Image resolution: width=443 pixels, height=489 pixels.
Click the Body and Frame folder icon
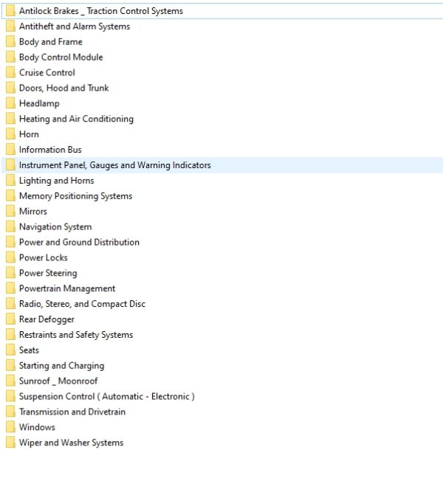tap(10, 42)
